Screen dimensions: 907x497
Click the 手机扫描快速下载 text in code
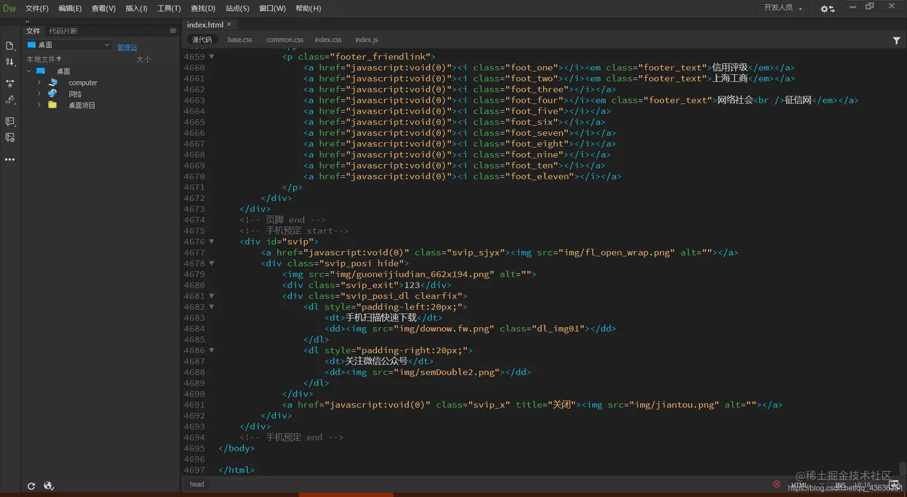click(x=381, y=318)
